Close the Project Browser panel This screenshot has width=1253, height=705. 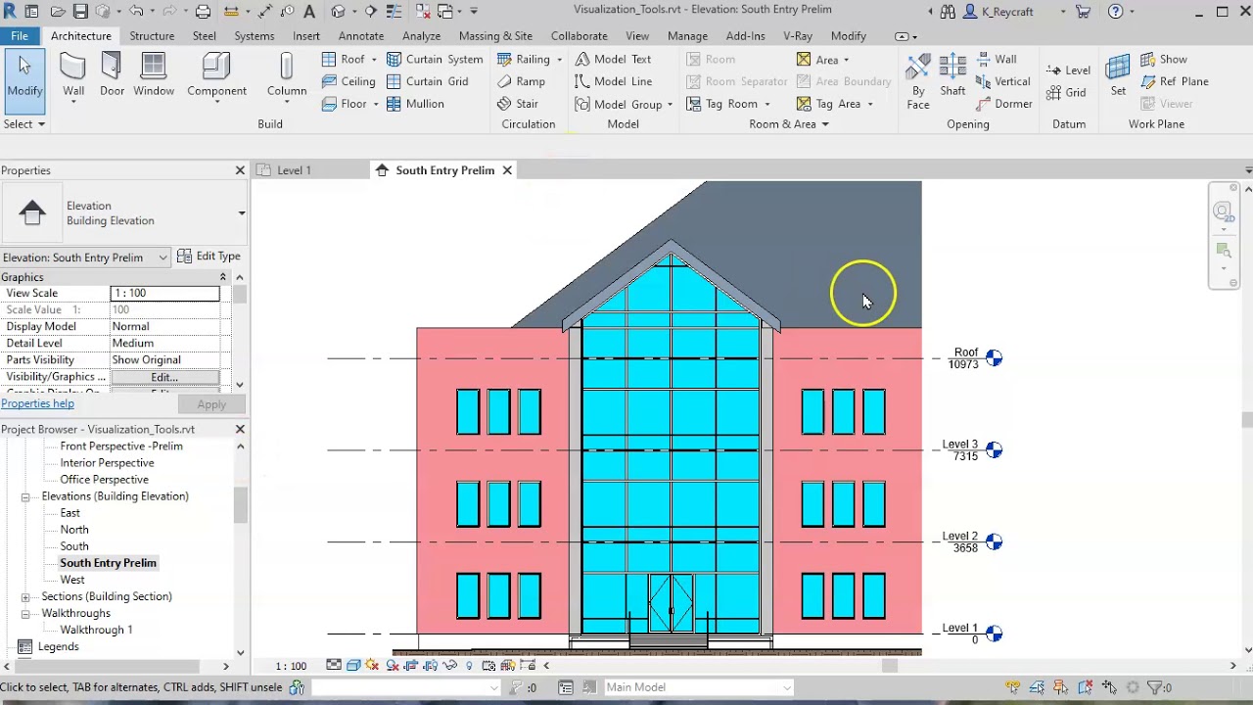click(240, 429)
